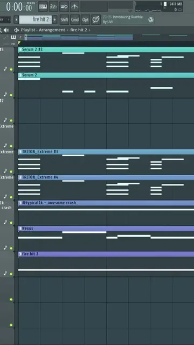Select the @typical1k - awesome crash clip title
The height and width of the screenshot is (345, 194).
click(x=106, y=203)
